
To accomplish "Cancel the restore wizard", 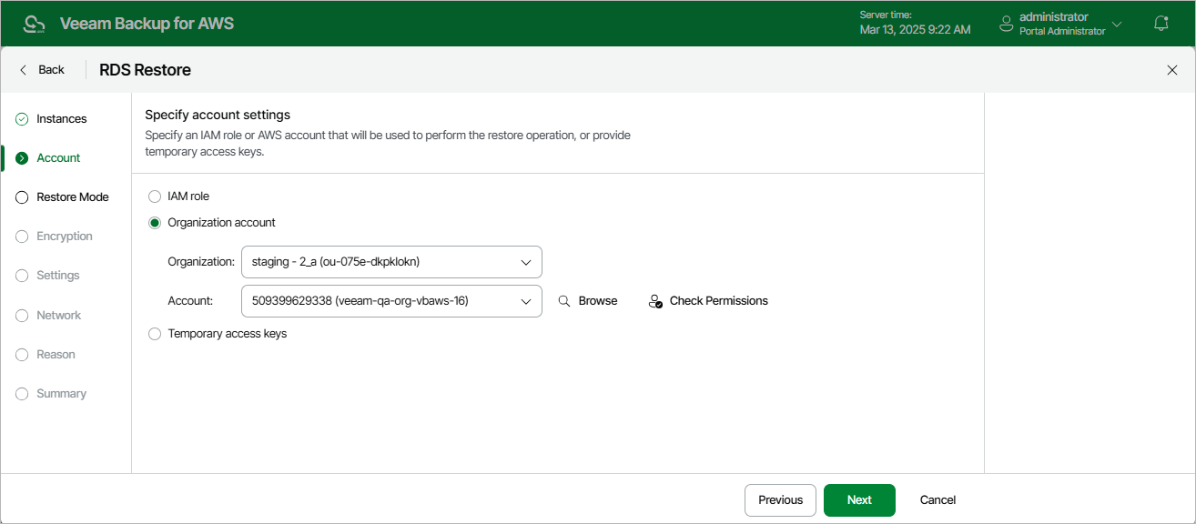I will click(937, 499).
